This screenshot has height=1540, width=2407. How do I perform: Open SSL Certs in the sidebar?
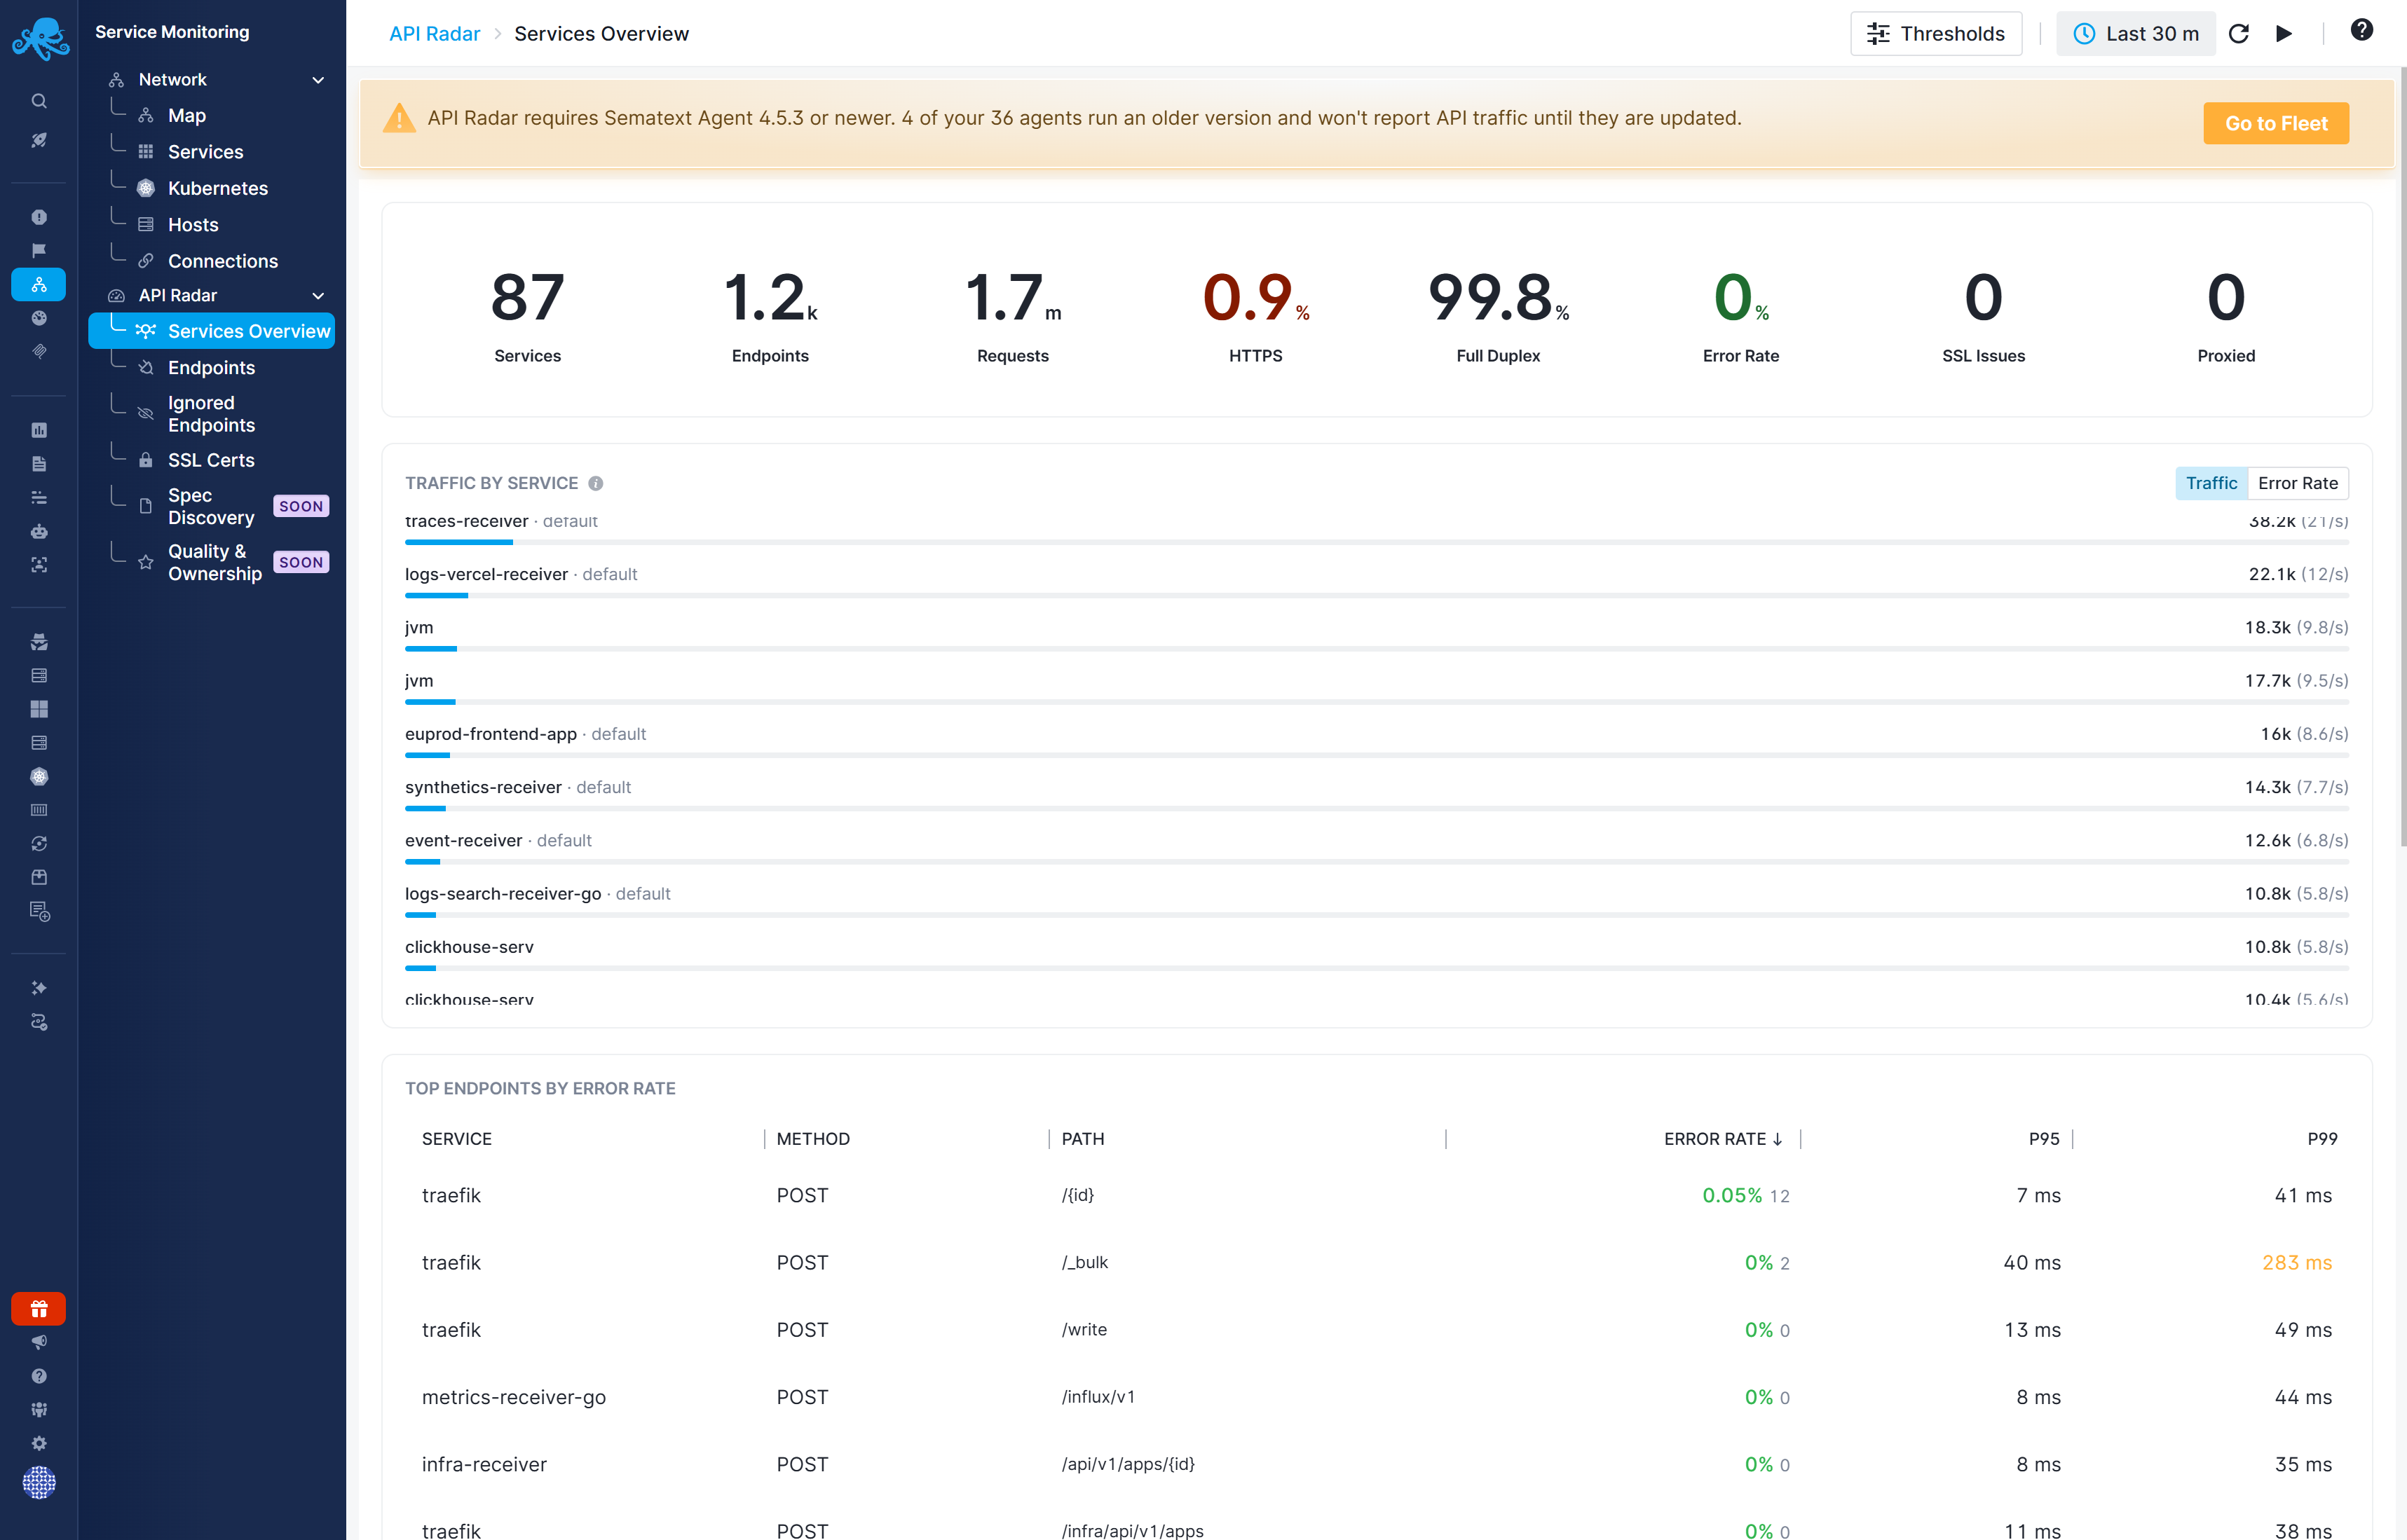(x=212, y=460)
